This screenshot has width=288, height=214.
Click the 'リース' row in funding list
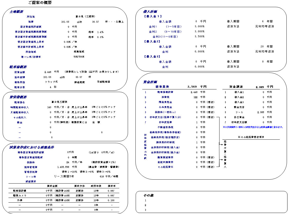pyautogui.click(x=239, y=112)
